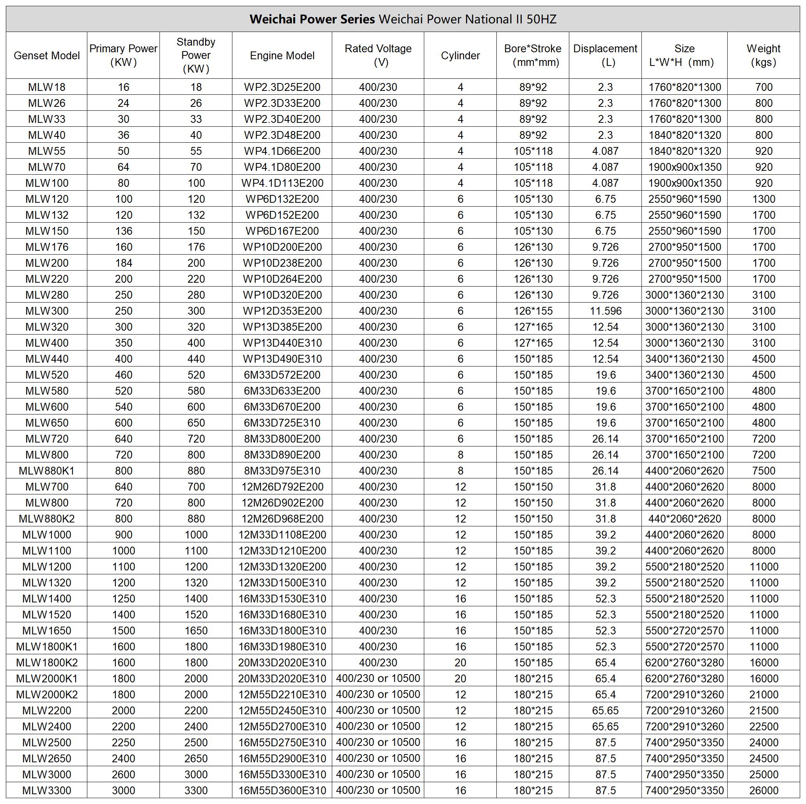
Task: Click the MLW55 cell
Action: (47, 151)
